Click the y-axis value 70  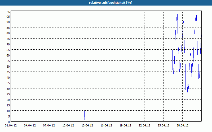(x=8, y=44)
